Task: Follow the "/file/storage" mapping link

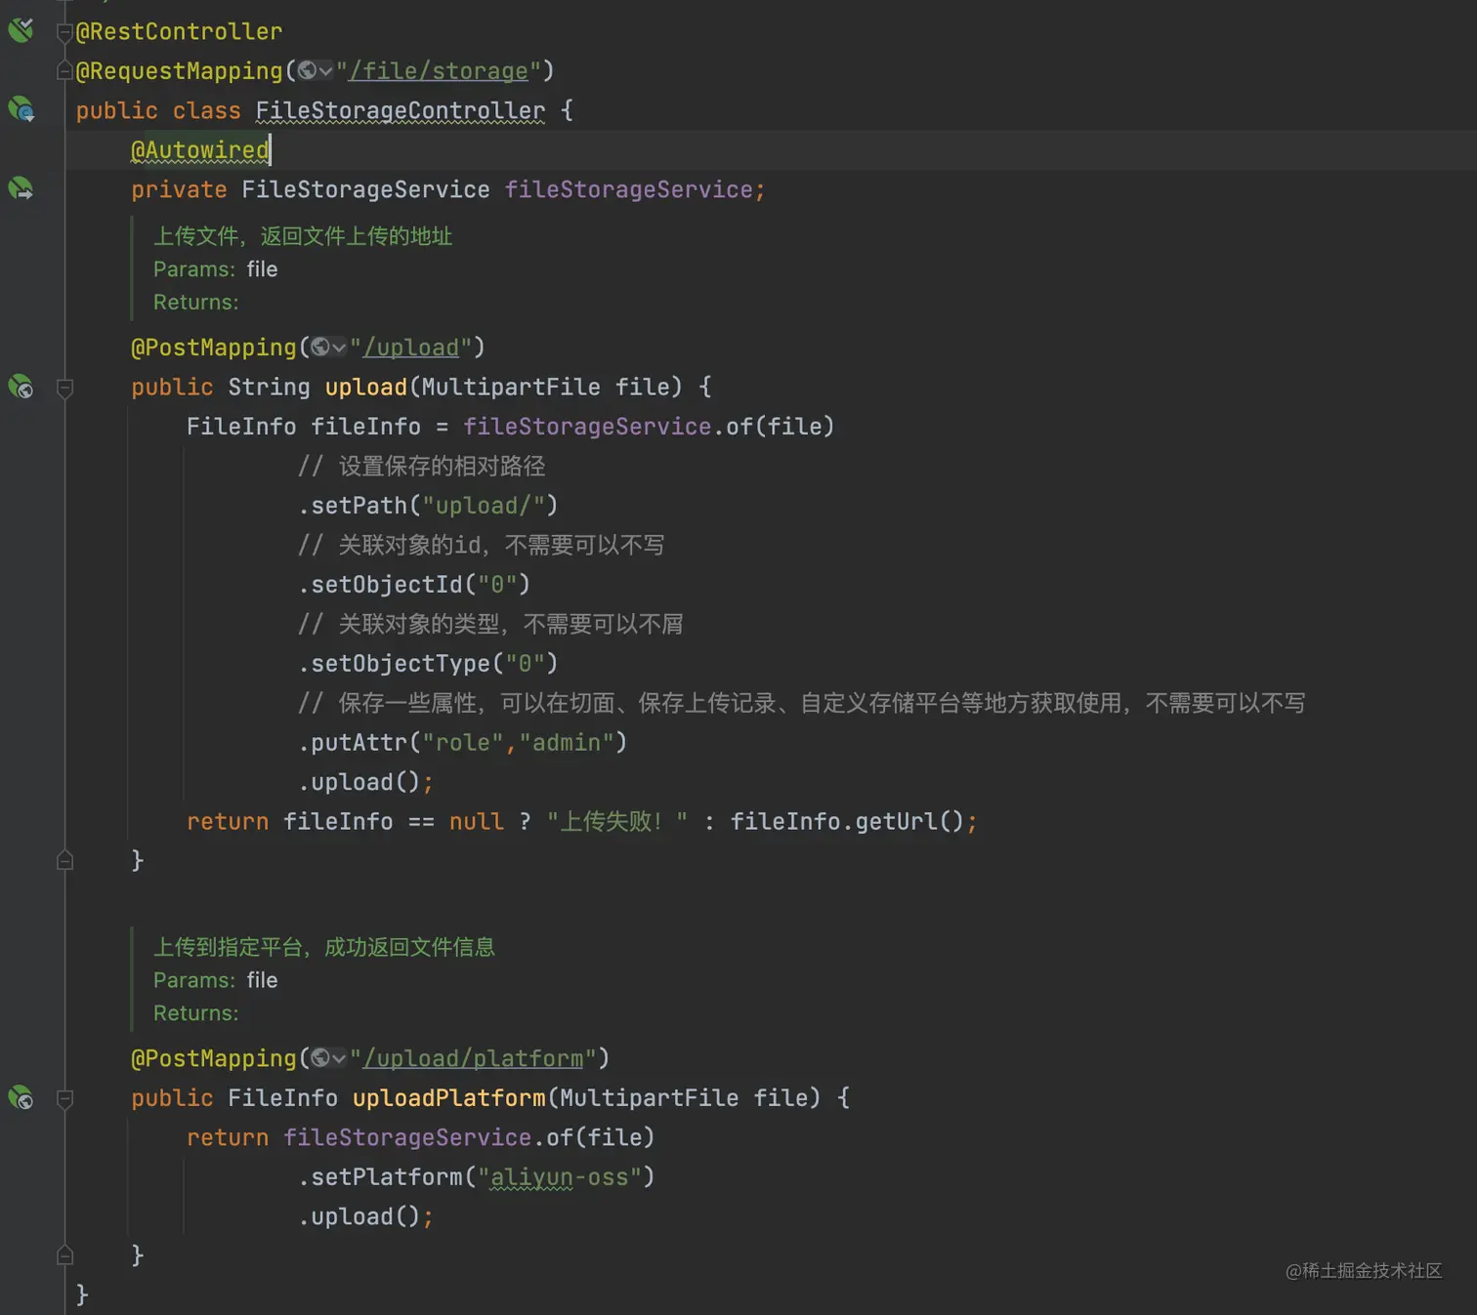Action: pos(439,71)
